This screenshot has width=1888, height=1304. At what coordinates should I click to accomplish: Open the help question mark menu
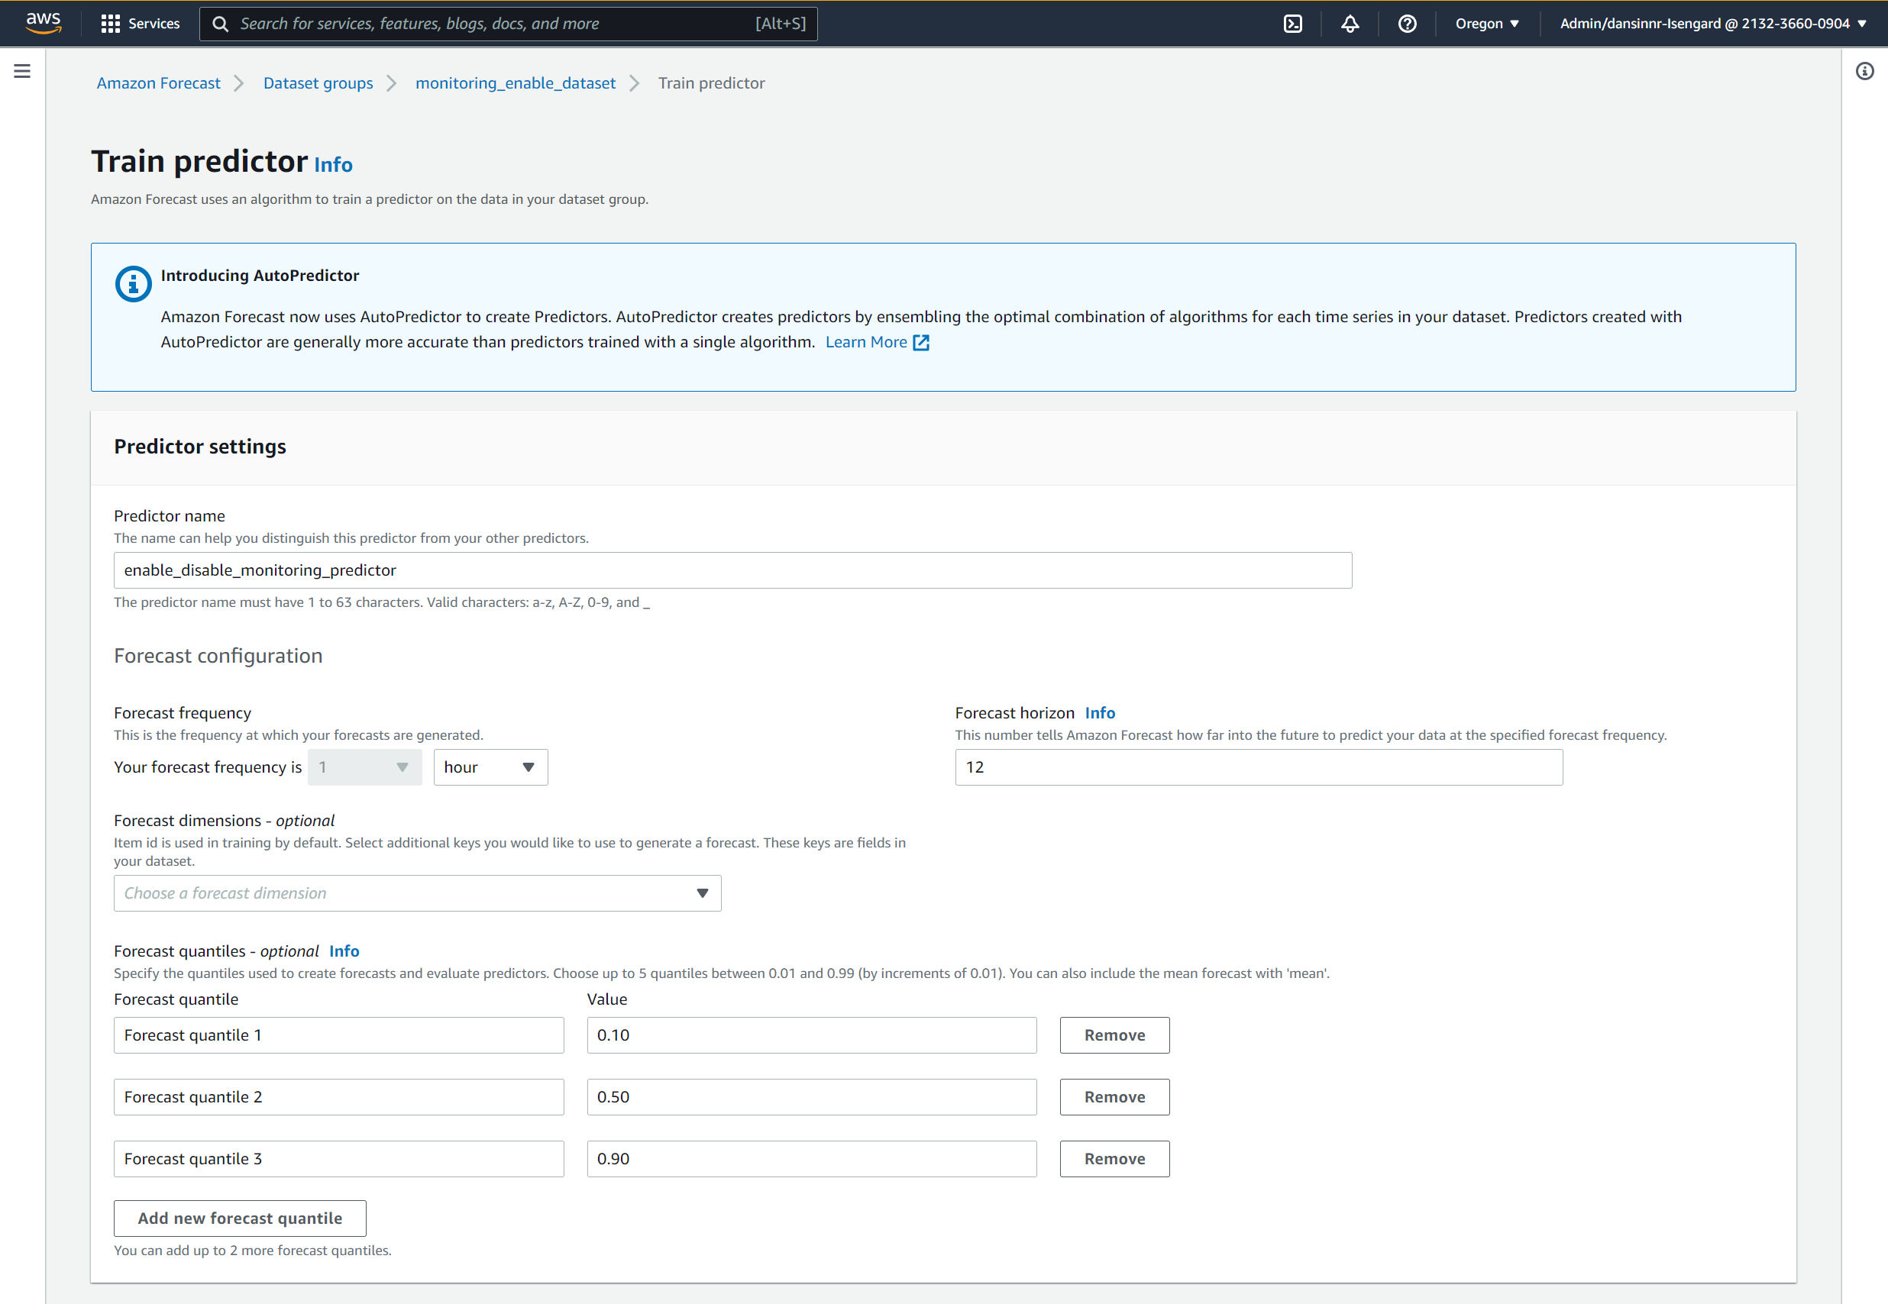[1407, 24]
